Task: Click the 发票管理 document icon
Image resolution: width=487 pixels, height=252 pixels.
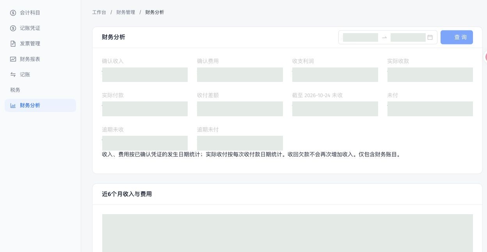Action: click(x=13, y=44)
